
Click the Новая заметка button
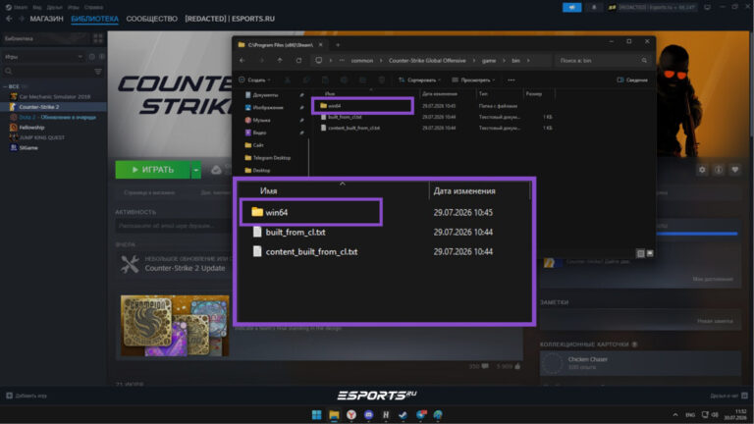point(715,321)
